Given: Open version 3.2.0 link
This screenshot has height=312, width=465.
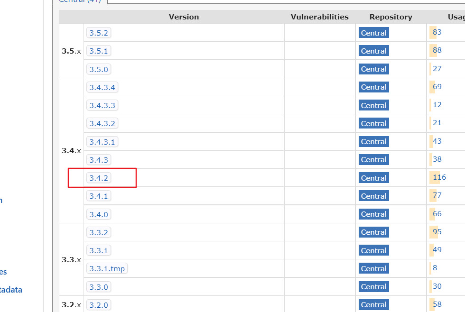Looking at the screenshot, I should [99, 305].
